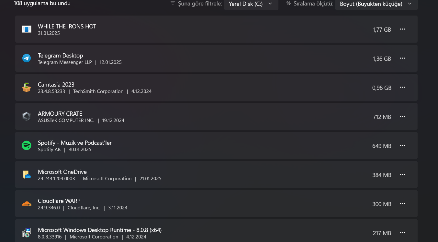438x242 pixels.
Task: Show options menu for Cloudflare WARP
Action: 403,204
